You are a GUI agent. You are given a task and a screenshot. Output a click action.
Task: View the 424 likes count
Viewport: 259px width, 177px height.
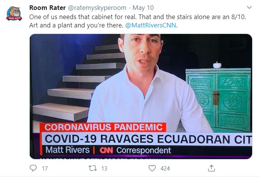[x=165, y=168]
